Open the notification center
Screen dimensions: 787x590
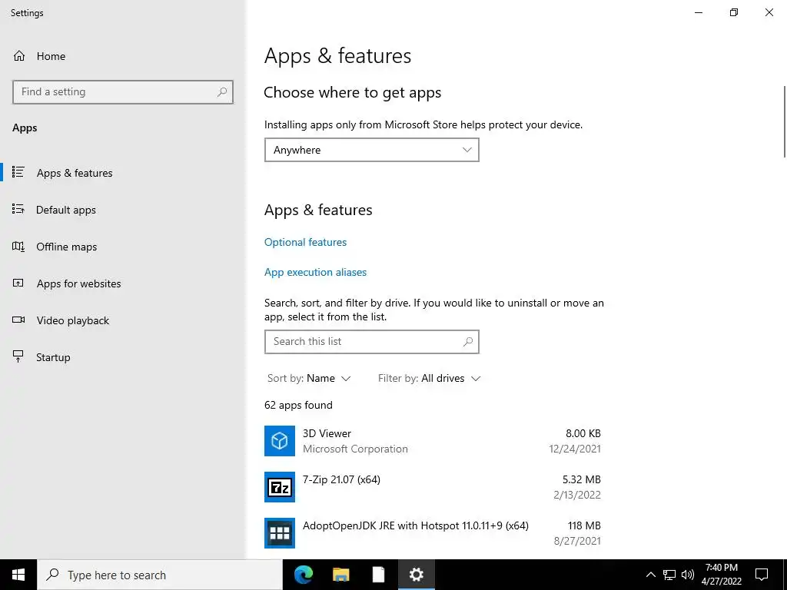(x=762, y=575)
